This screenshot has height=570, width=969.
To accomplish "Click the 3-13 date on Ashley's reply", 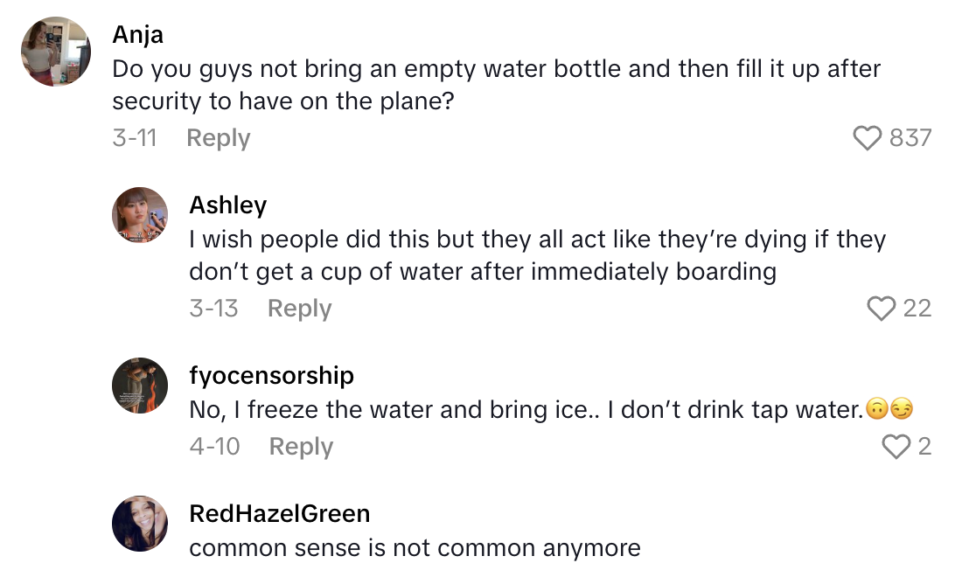I will (x=213, y=309).
